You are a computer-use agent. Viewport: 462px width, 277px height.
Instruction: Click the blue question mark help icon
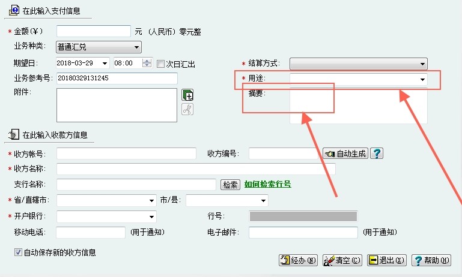point(376,153)
